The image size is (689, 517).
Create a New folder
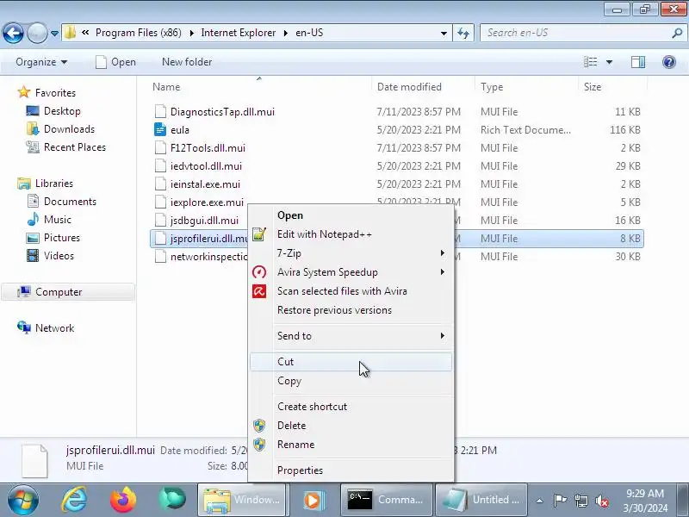(187, 62)
